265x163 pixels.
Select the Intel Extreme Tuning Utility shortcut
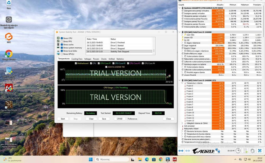(x=9, y=73)
